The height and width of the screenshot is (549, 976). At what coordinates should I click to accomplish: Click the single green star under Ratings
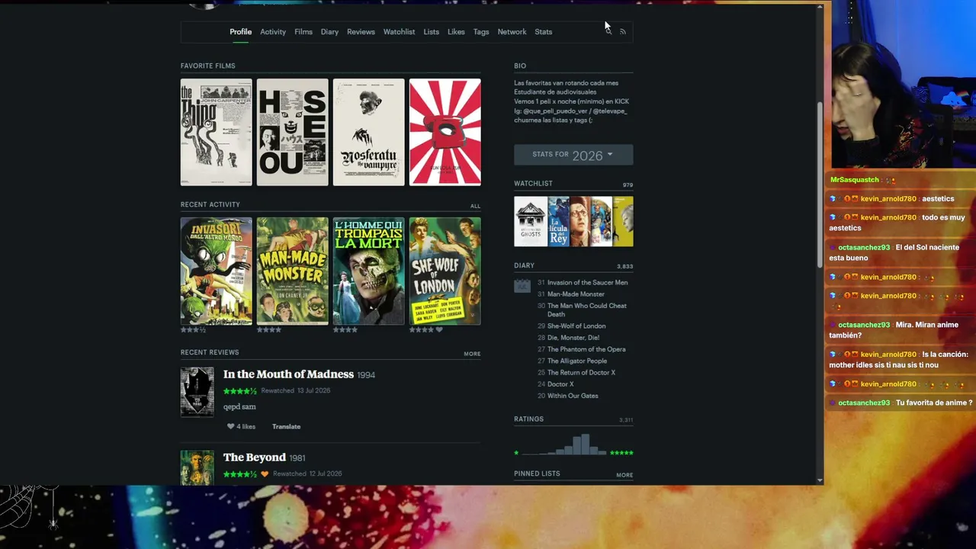(516, 453)
